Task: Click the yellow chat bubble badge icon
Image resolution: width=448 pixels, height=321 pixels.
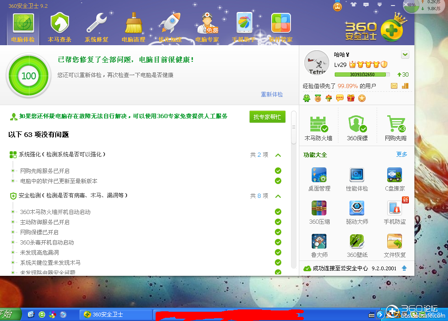Action: 340,98
